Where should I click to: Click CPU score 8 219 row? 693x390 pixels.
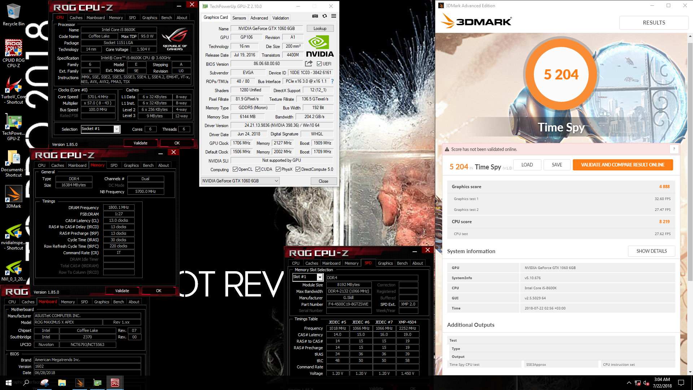pyautogui.click(x=561, y=222)
